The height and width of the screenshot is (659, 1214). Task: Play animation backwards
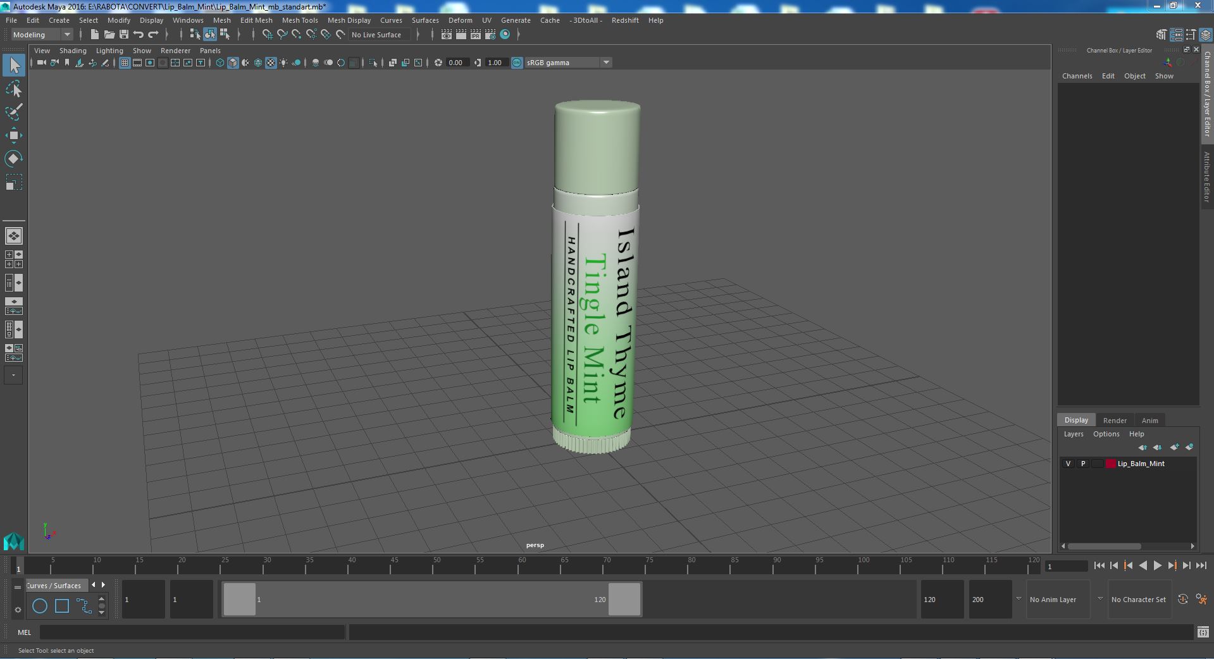click(x=1143, y=565)
